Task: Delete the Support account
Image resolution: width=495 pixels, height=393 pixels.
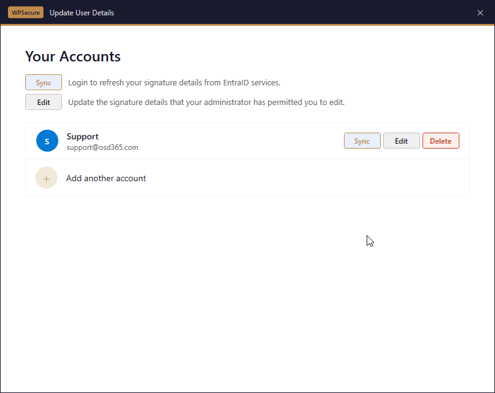Action: [x=440, y=141]
